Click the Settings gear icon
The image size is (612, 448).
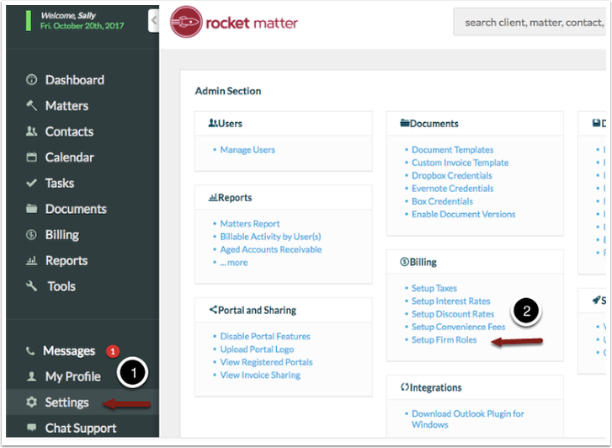tap(31, 402)
